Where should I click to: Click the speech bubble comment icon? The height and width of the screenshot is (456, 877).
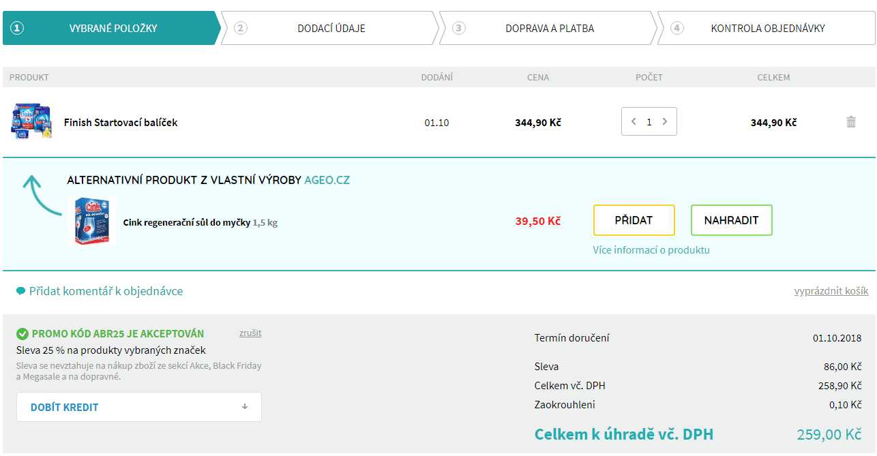[20, 292]
